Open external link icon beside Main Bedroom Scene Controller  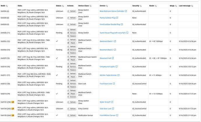(x=126, y=11)
